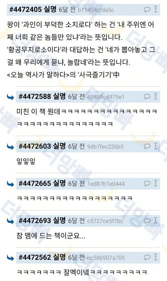Click the speech bubble icon on reply #4472562
The height and width of the screenshot is (281, 167).
pyautogui.click(x=147, y=258)
